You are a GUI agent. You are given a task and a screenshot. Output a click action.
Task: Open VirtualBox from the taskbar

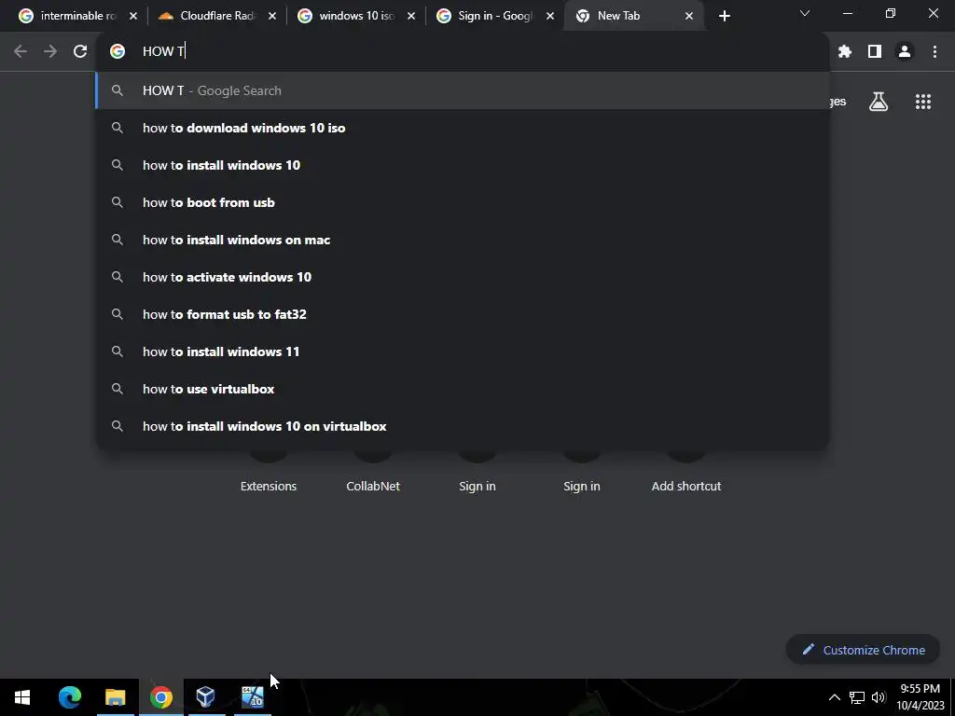coord(206,697)
